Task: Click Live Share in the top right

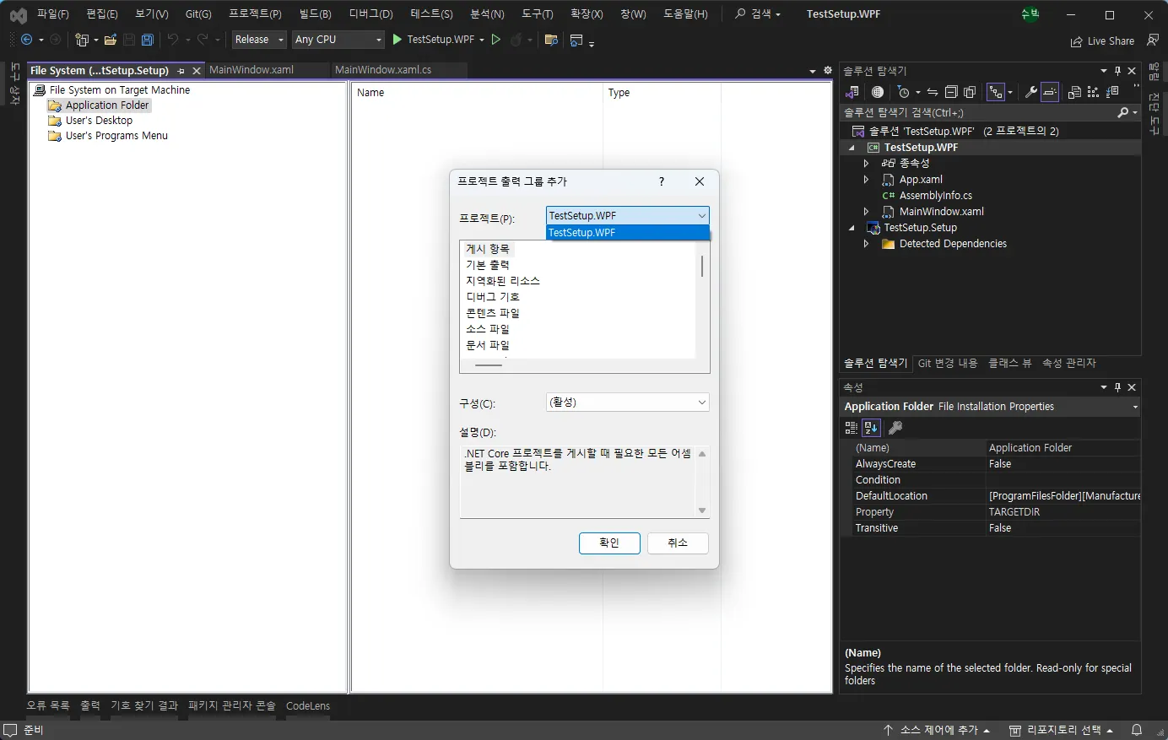Action: (1102, 41)
